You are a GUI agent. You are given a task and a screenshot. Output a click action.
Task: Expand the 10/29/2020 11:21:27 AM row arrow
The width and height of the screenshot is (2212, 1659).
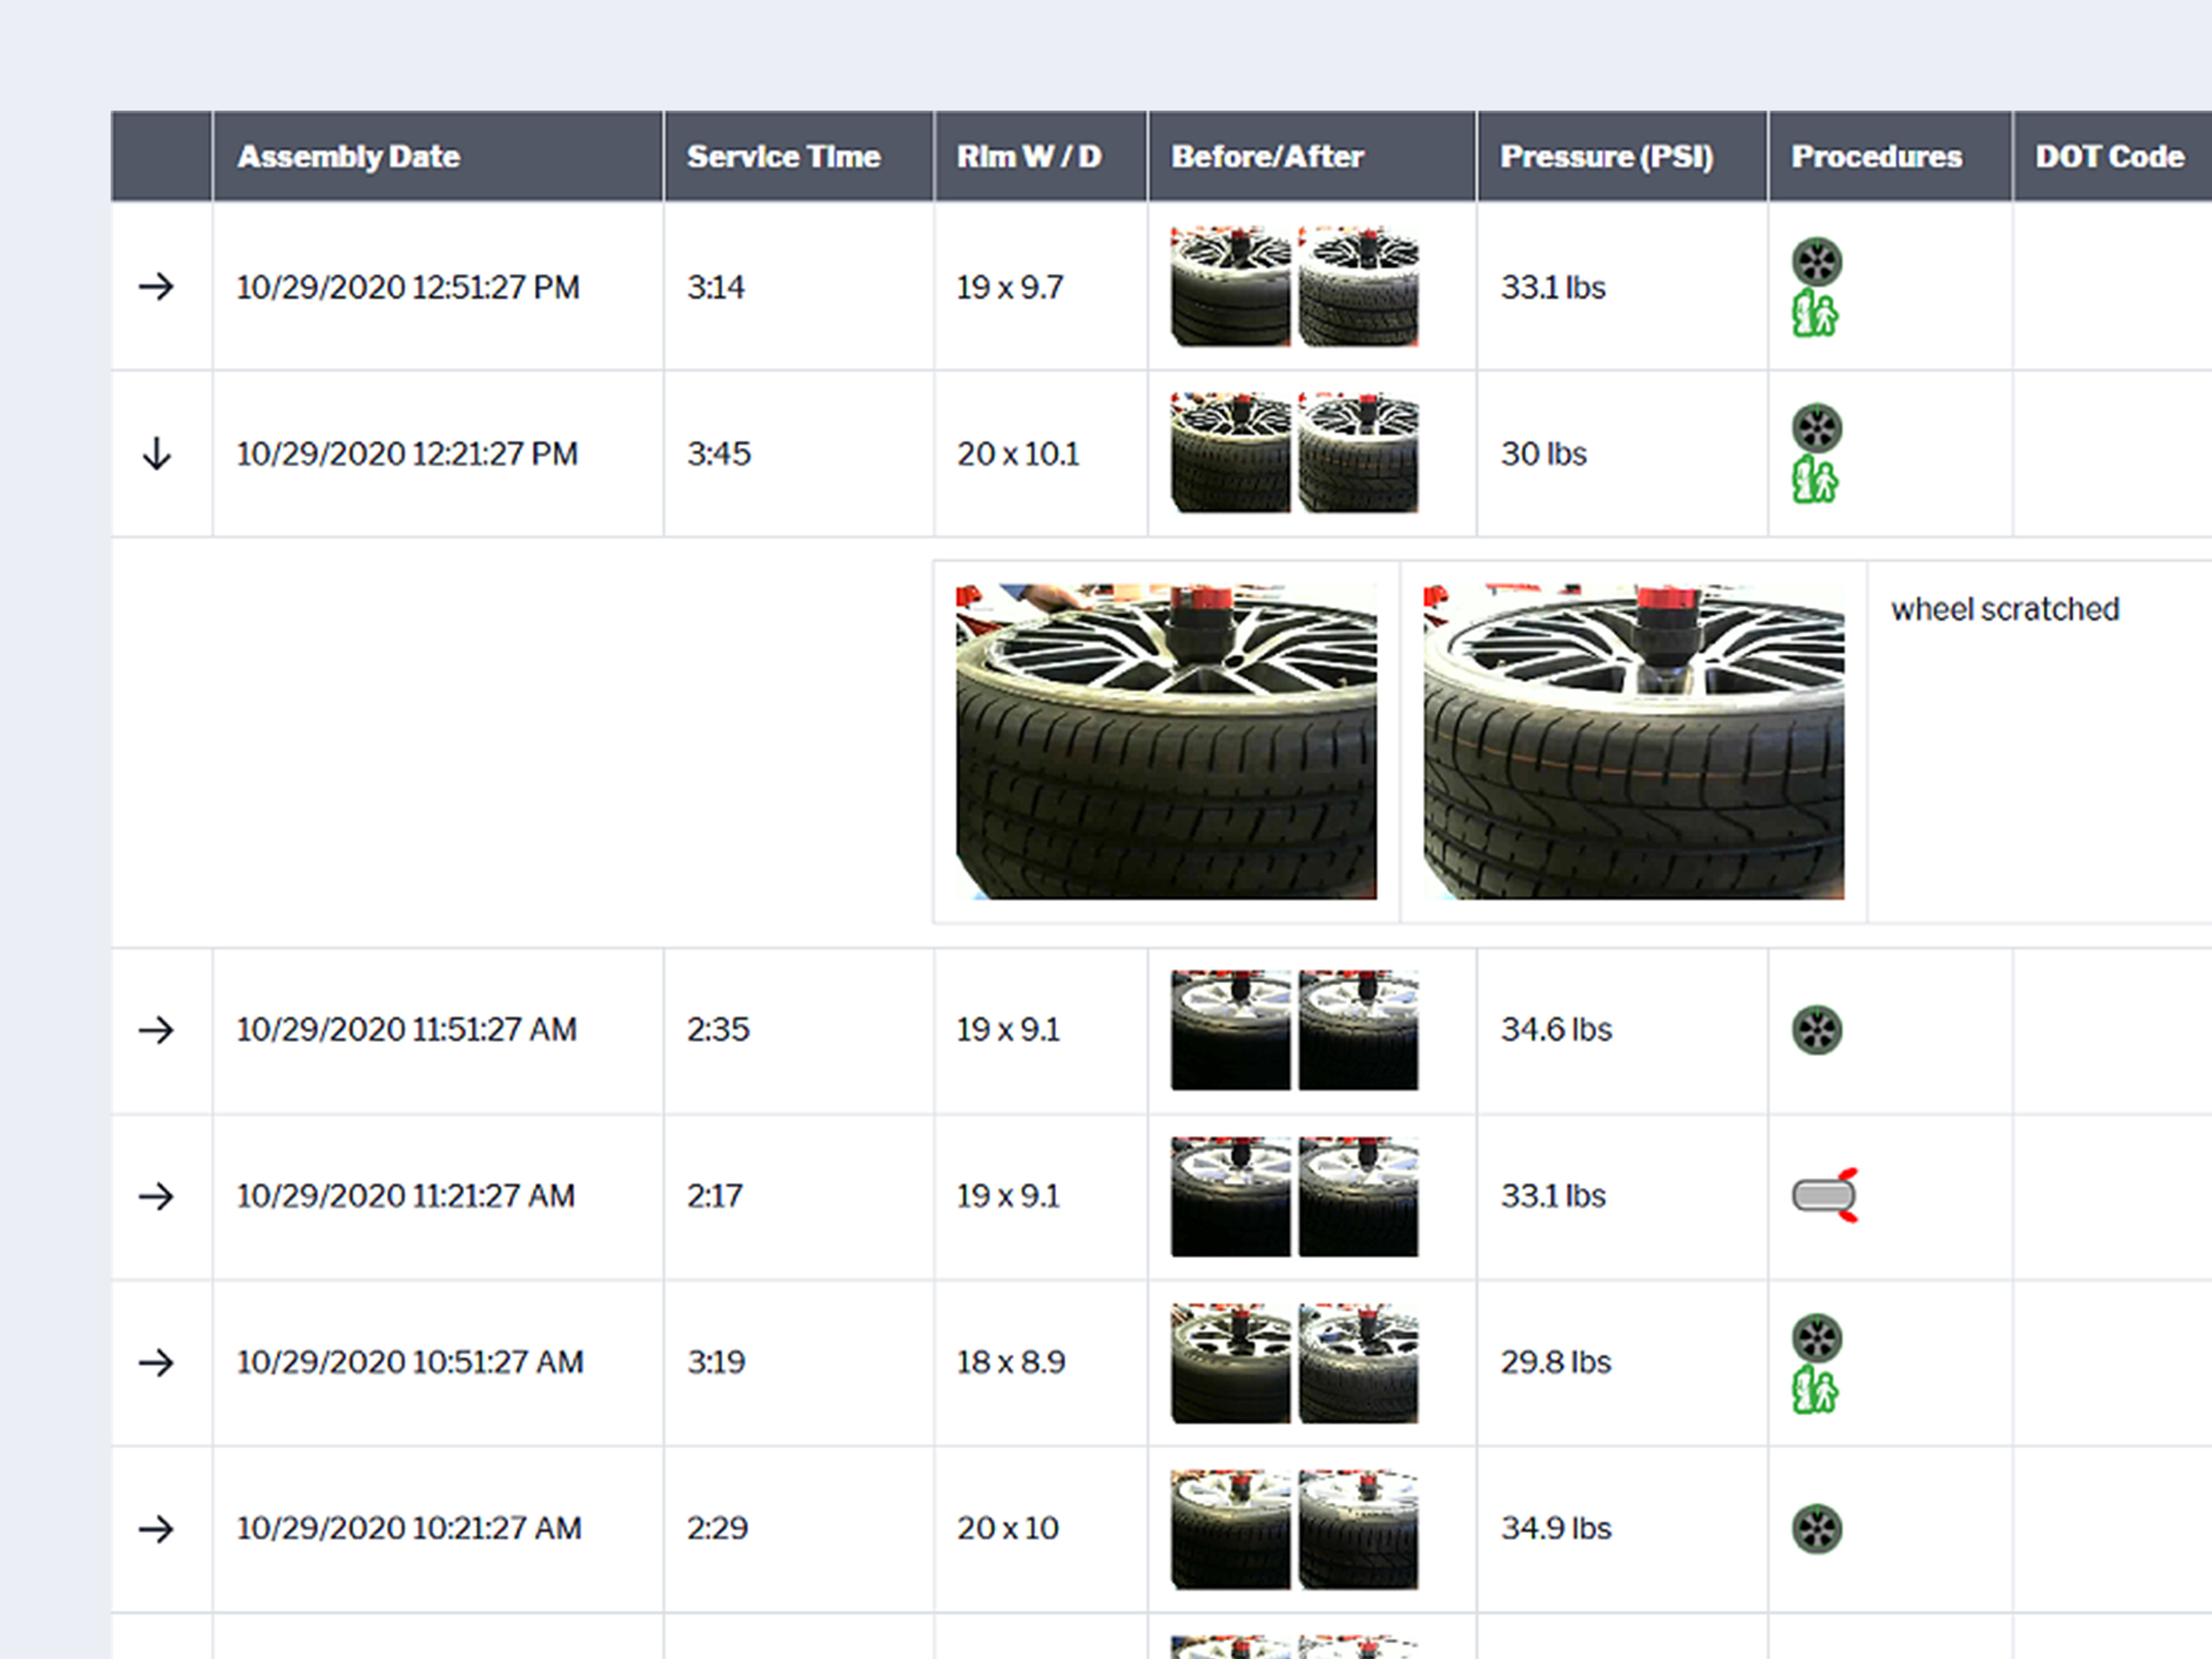156,1196
